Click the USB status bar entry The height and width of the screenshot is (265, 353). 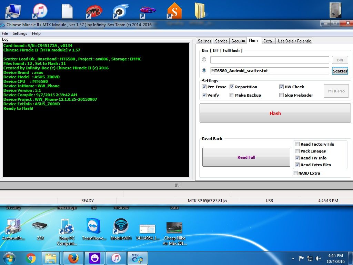[269, 200]
